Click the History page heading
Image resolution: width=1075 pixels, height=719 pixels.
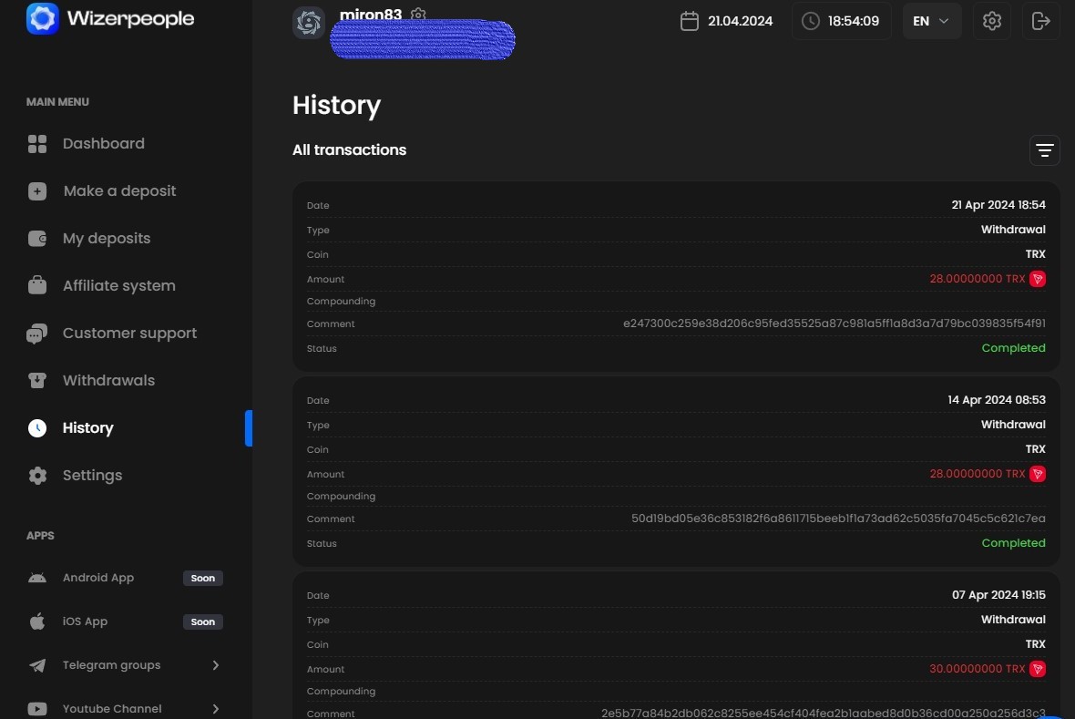(336, 105)
